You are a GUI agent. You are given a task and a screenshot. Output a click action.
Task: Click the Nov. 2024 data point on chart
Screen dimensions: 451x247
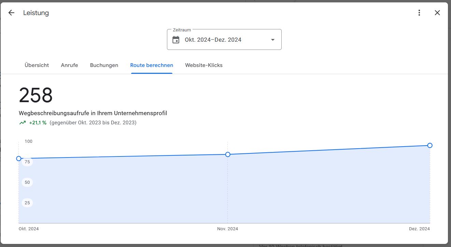click(228, 154)
